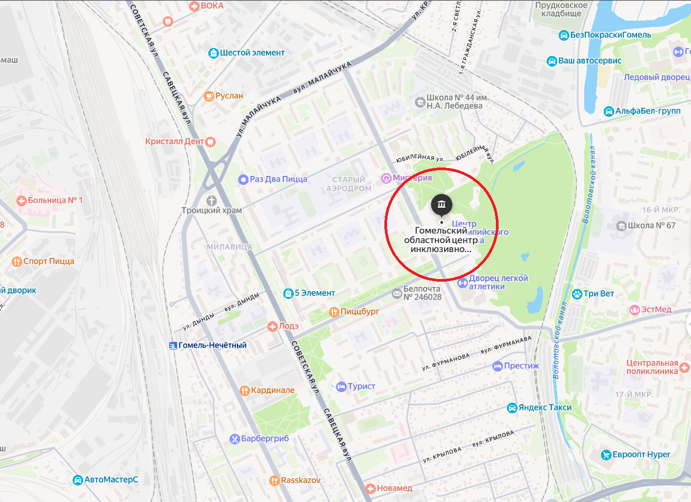Click the Шестой элемент place label
Image resolution: width=691 pixels, height=502 pixels.
click(x=252, y=53)
